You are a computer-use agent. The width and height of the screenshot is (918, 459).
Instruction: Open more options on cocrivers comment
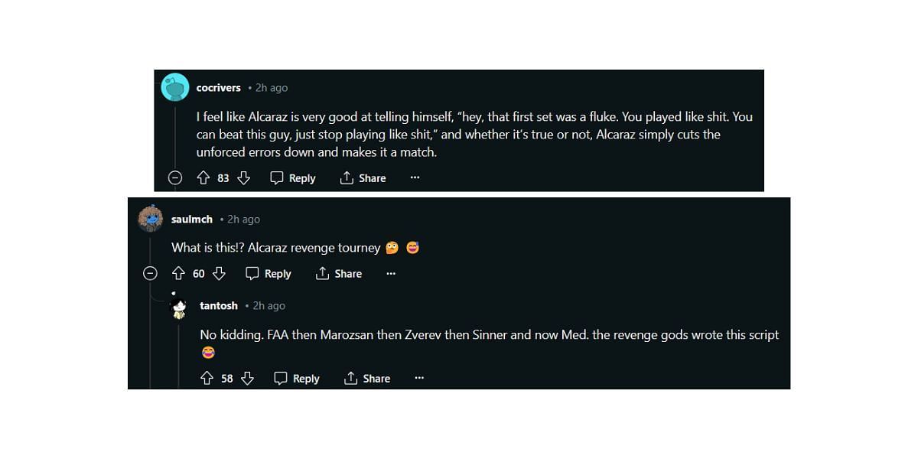tap(415, 178)
